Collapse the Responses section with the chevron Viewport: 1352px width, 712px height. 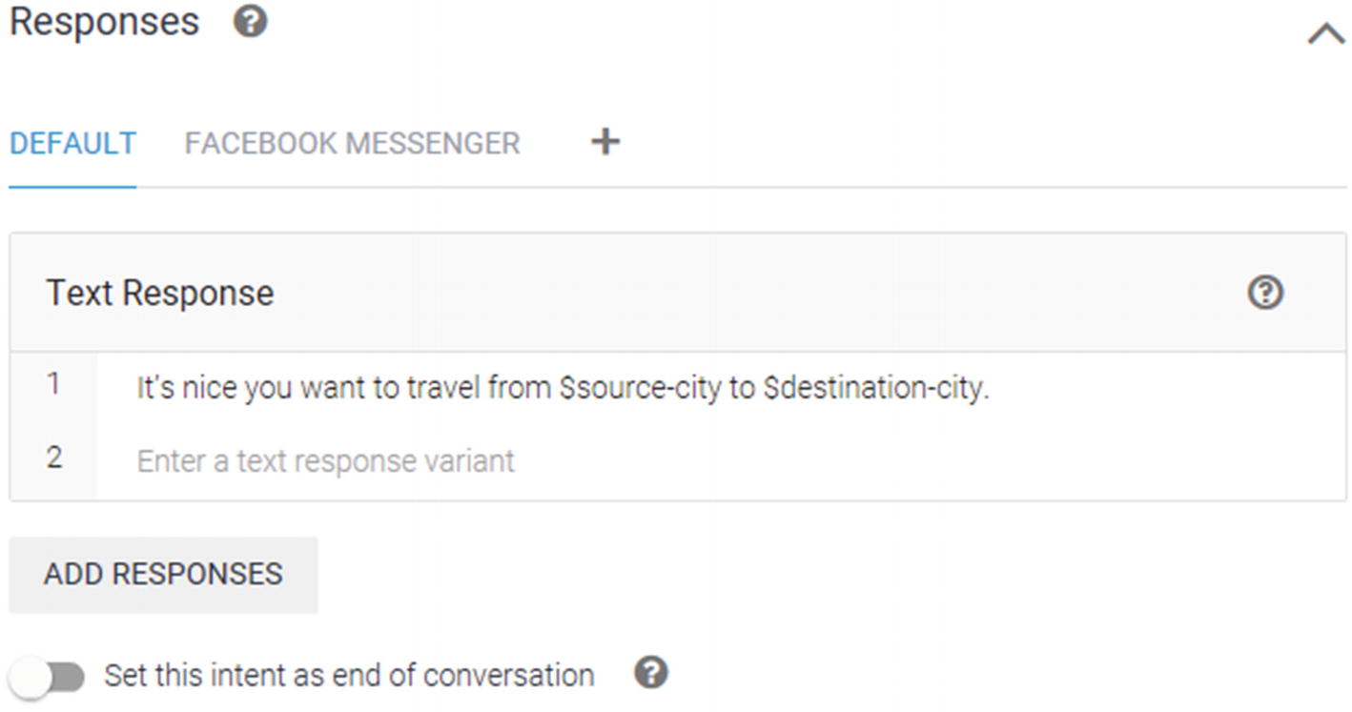[1325, 34]
